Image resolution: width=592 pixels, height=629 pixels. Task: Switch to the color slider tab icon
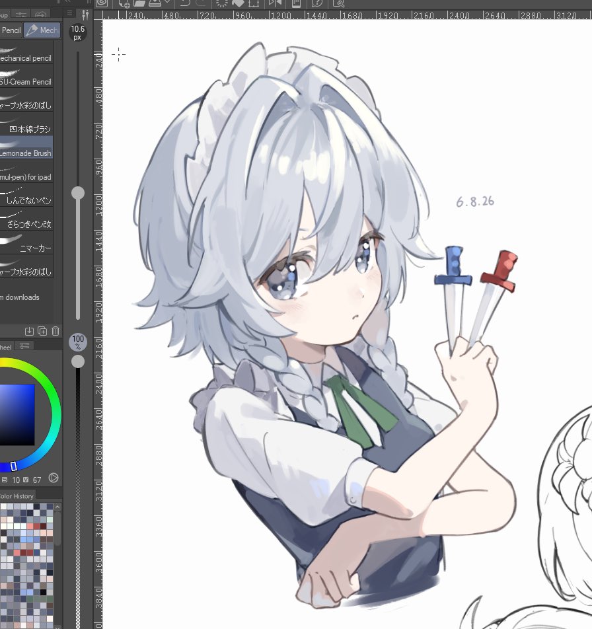tap(24, 346)
